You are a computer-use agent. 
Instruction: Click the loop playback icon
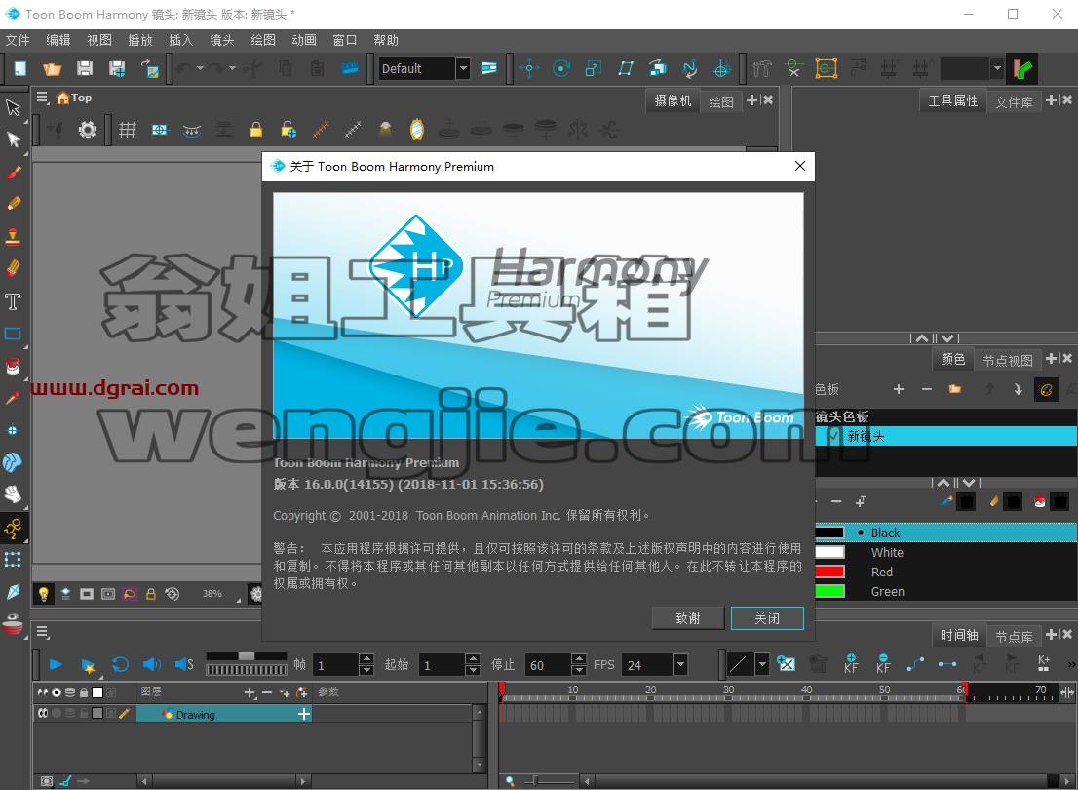(120, 664)
